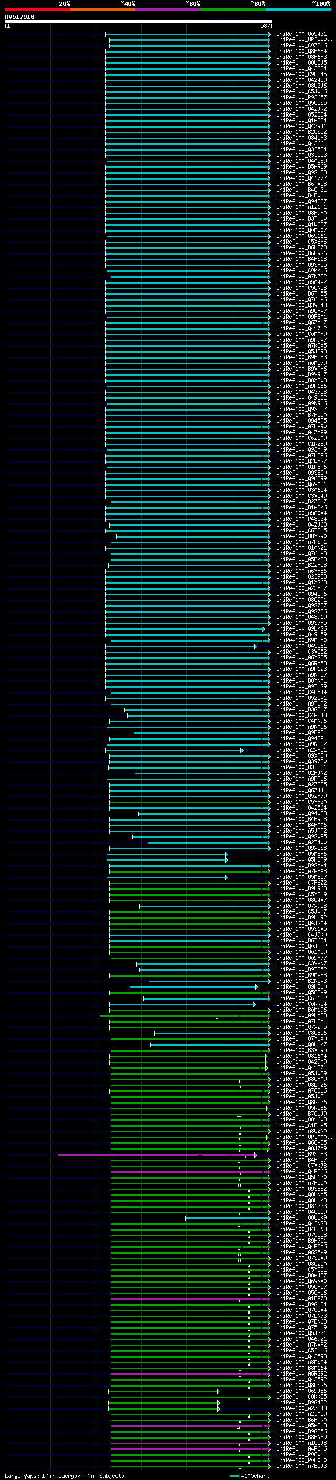Viewport: 336px width, 1480px height.
Task: Click the cyan ~100% color scale segment
Action: (x=298, y=9)
